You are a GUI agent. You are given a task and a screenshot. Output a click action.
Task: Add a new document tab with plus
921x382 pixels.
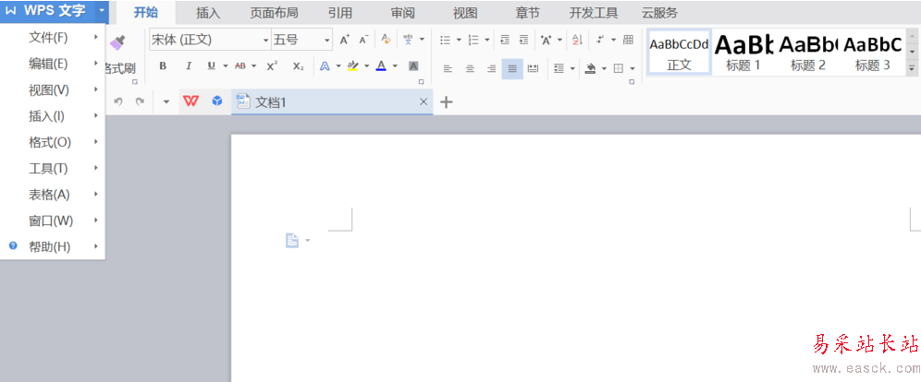pyautogui.click(x=447, y=101)
